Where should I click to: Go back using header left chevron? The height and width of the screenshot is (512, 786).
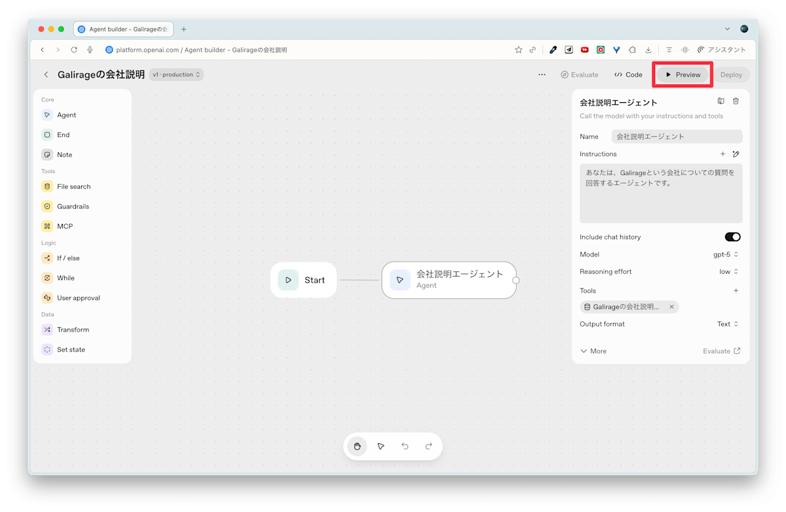[x=46, y=75]
